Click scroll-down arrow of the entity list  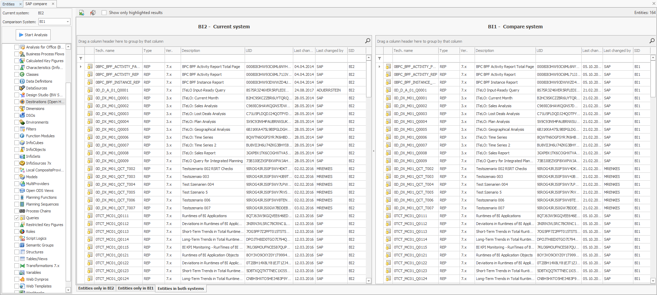pos(68,290)
